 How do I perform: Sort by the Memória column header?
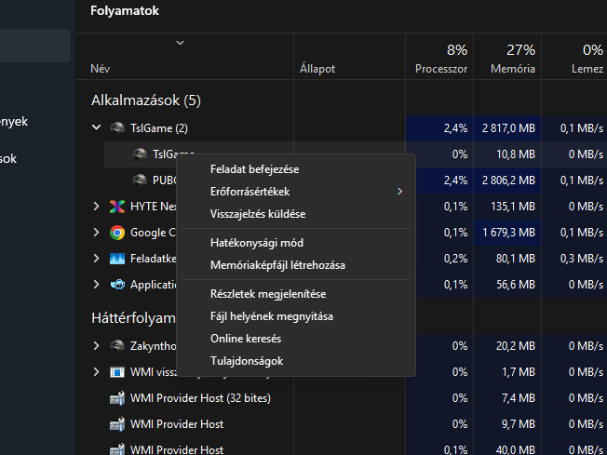514,59
